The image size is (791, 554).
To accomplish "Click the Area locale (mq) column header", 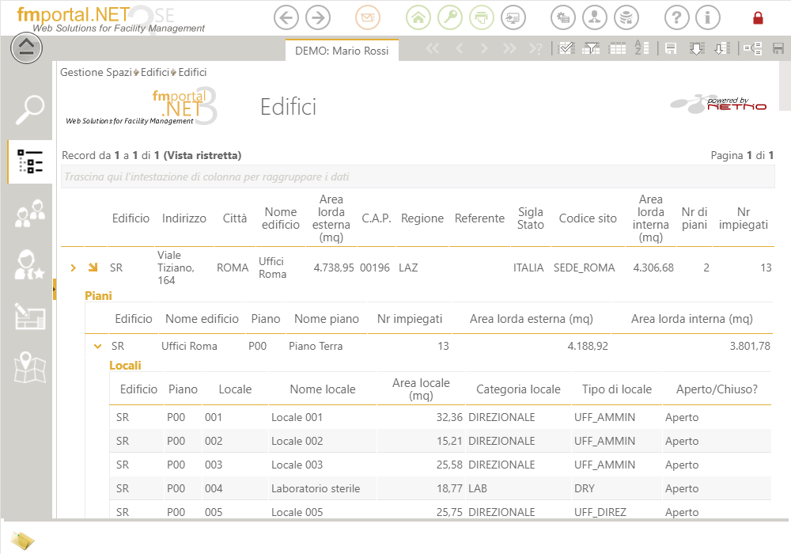I will pyautogui.click(x=421, y=389).
